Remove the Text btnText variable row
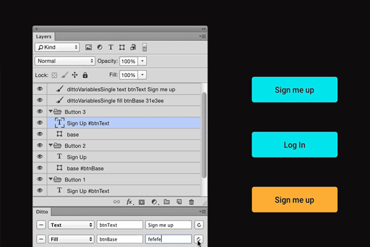 (41, 225)
